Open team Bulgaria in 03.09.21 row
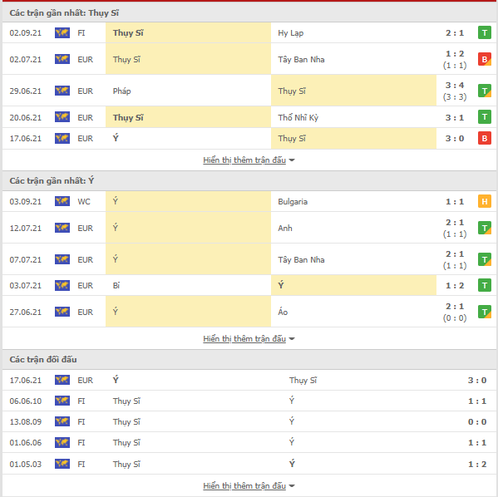Viewport: 498px width, 497px height. tap(293, 202)
